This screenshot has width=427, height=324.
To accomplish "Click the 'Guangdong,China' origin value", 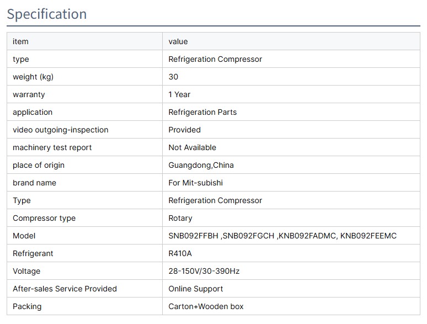I will pyautogui.click(x=201, y=165).
